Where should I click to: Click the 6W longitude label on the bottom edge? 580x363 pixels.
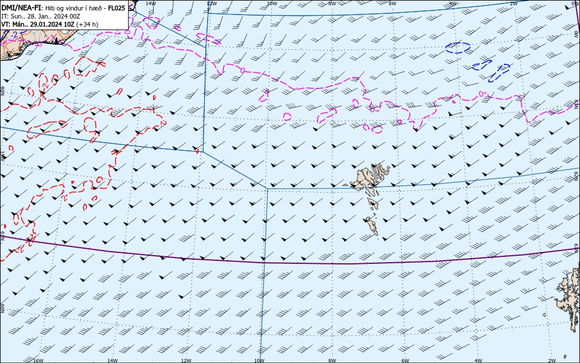[x=405, y=361]
